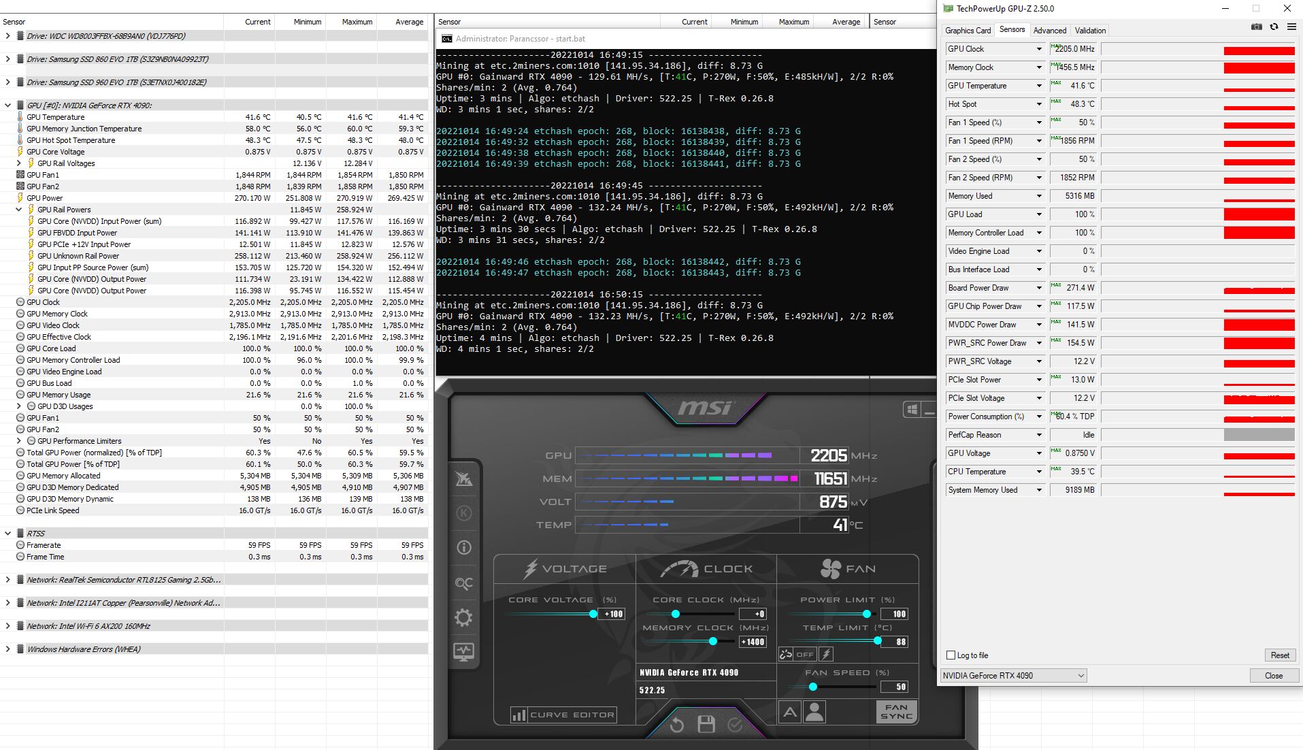Enable the Log to file checkbox

[951, 655]
